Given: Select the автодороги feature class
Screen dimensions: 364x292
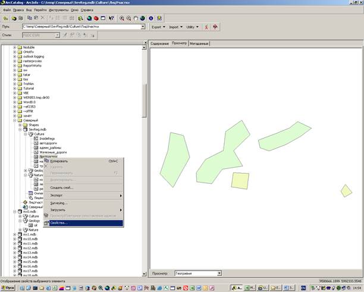Looking at the screenshot, I should click(x=48, y=143).
